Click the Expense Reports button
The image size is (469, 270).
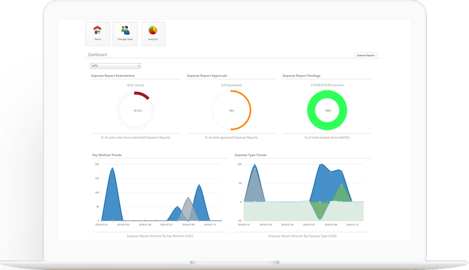(x=366, y=56)
